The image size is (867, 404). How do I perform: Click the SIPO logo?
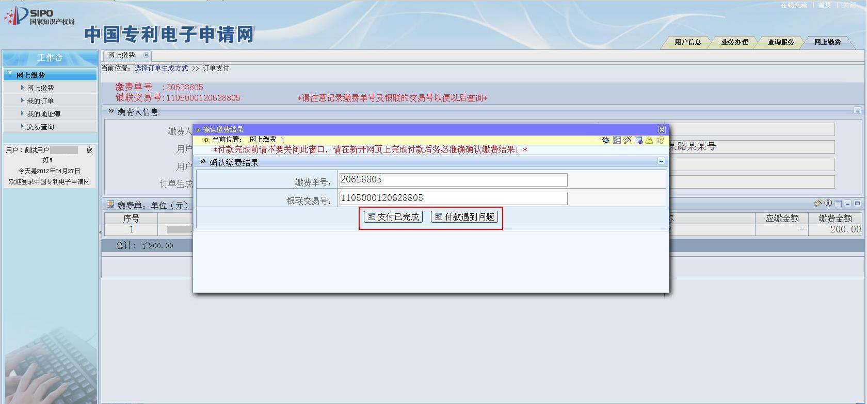pos(40,16)
